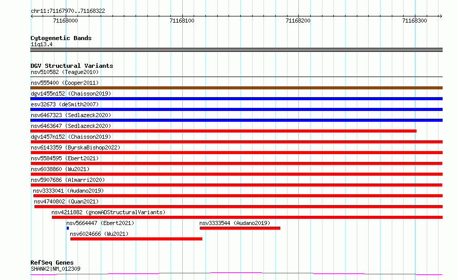
Task: Open nsv4211882 (gnomADStructuralVariants) label
Action: 108,212
